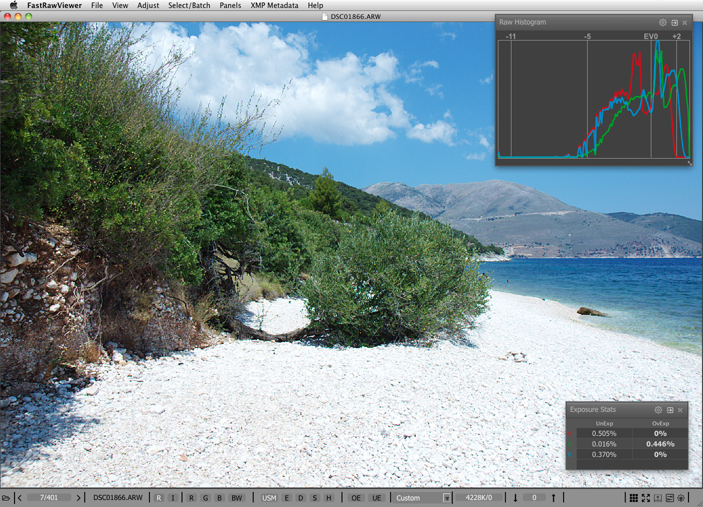Open the Select/Batch menu

point(189,5)
